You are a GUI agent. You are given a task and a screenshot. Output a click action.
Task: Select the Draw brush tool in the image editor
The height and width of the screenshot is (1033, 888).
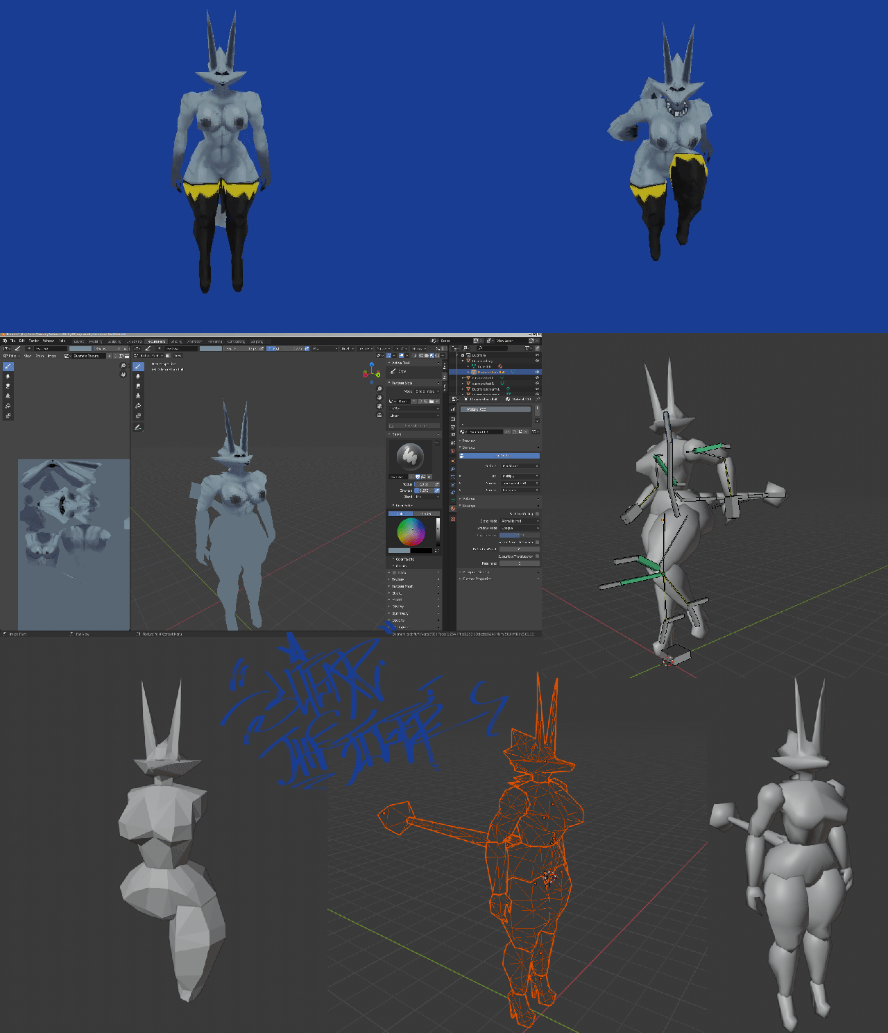[8, 366]
